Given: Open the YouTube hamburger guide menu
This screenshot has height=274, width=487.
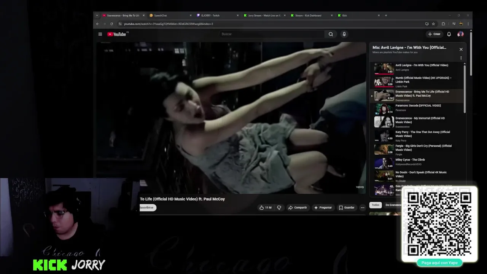Looking at the screenshot, I should coord(100,34).
